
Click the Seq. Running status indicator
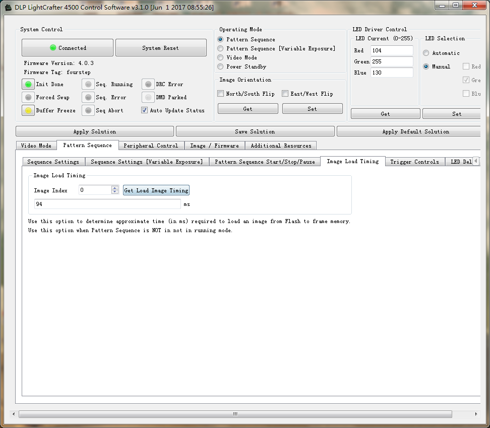click(x=88, y=84)
